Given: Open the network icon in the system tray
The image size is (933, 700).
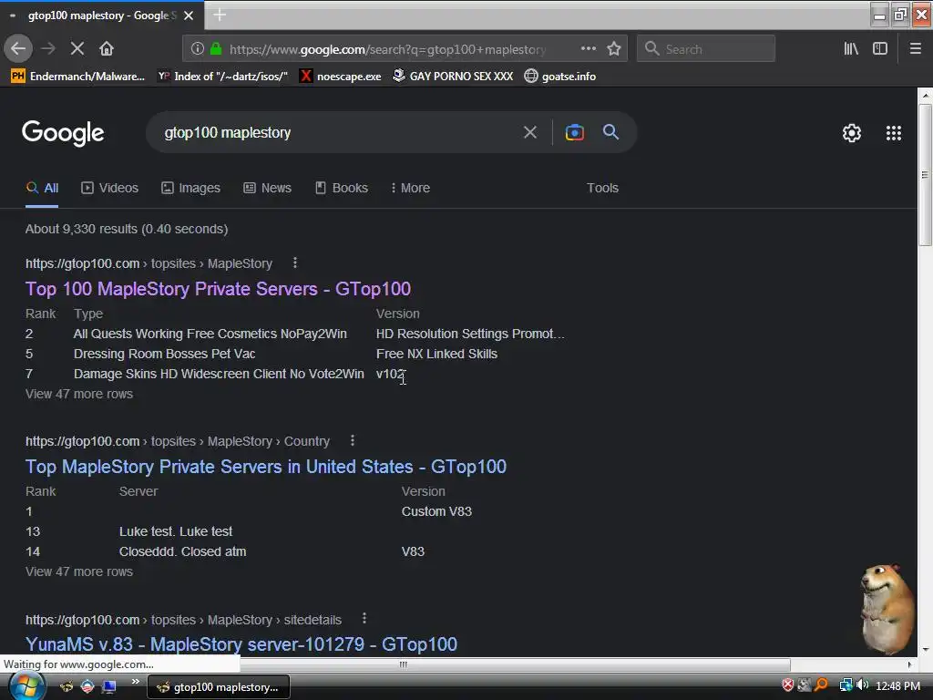Looking at the screenshot, I should pyautogui.click(x=846, y=685).
